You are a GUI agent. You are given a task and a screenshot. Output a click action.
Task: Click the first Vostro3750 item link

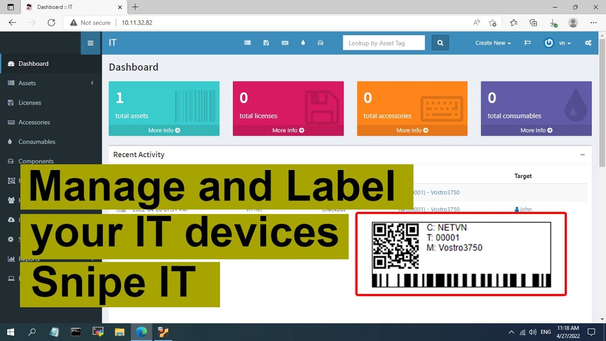437,192
